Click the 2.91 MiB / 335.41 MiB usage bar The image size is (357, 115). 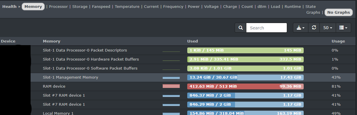pyautogui.click(x=245, y=59)
